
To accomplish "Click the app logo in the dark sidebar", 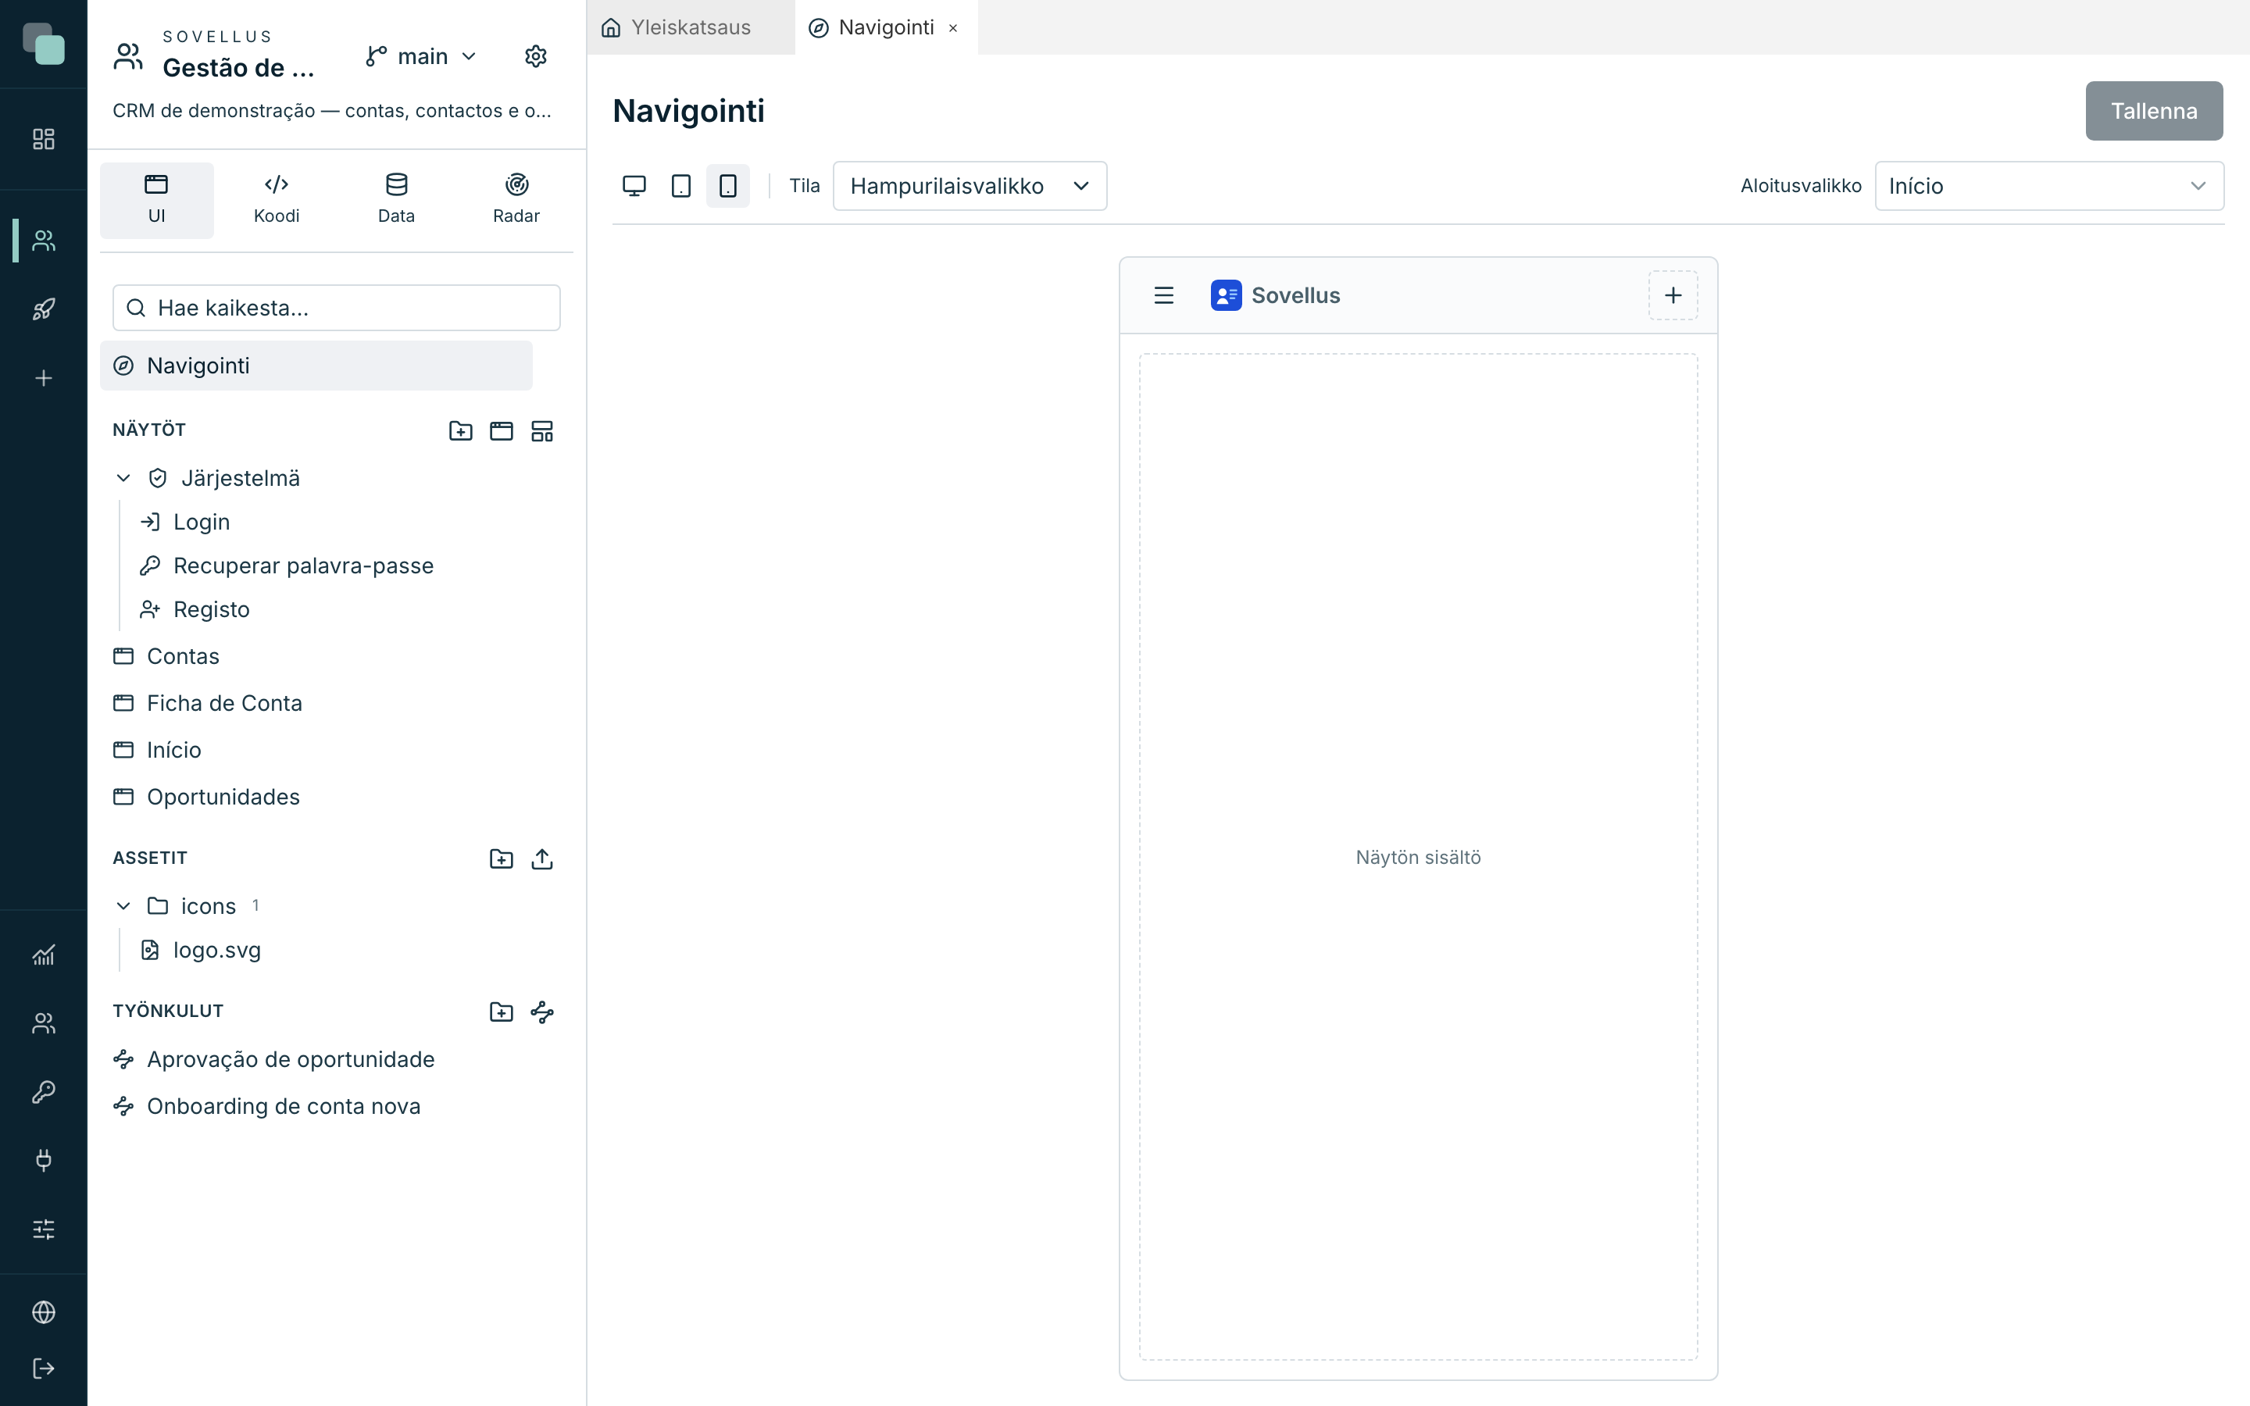I will [x=44, y=44].
